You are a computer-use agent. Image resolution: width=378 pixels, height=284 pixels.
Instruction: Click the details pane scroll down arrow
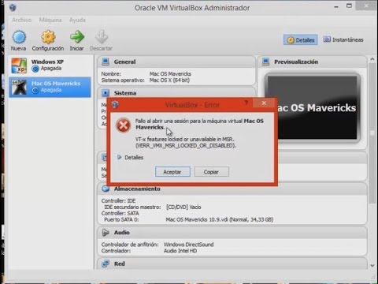[372, 266]
